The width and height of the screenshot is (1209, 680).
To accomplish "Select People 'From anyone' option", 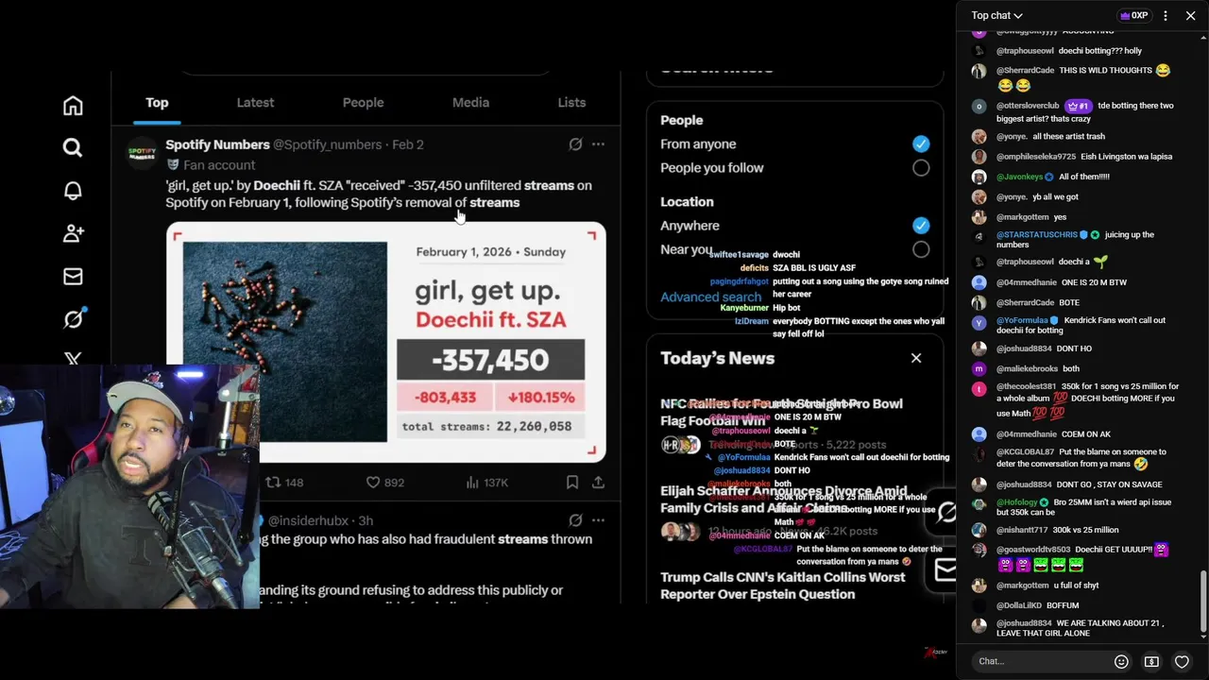I will pyautogui.click(x=921, y=144).
